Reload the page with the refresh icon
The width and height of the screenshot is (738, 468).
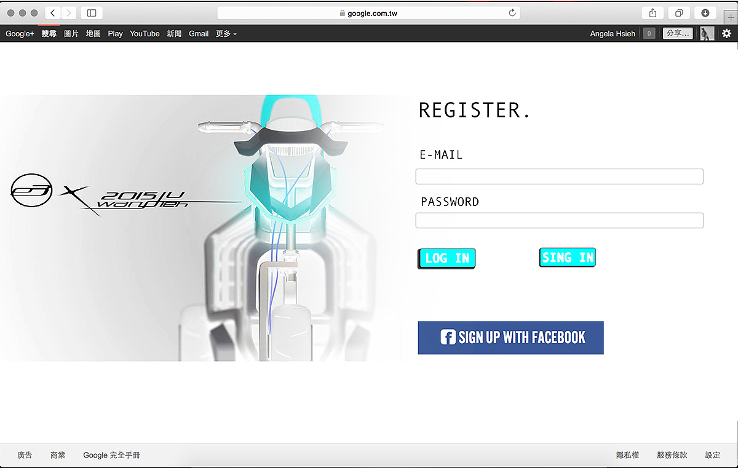512,13
